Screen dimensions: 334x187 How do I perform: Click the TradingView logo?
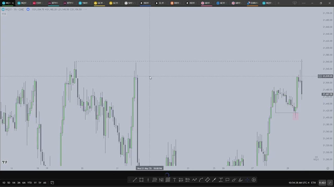4,162
